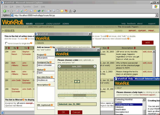The image size is (160, 115).
Task: Enable 'force issues to single line' checkbox
Action: [x=6, y=43]
